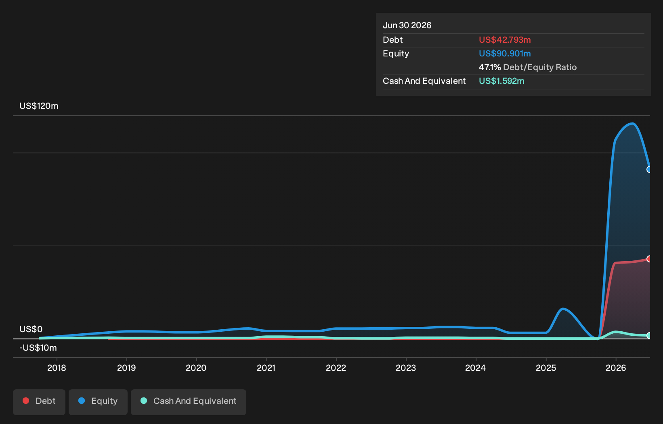Click the Cash And Equivalent tooltip row label
Screen dimensions: 663x424
tap(424, 81)
